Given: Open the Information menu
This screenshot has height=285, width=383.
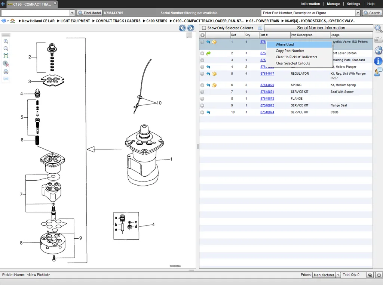Looking at the screenshot, I should pos(310,4).
